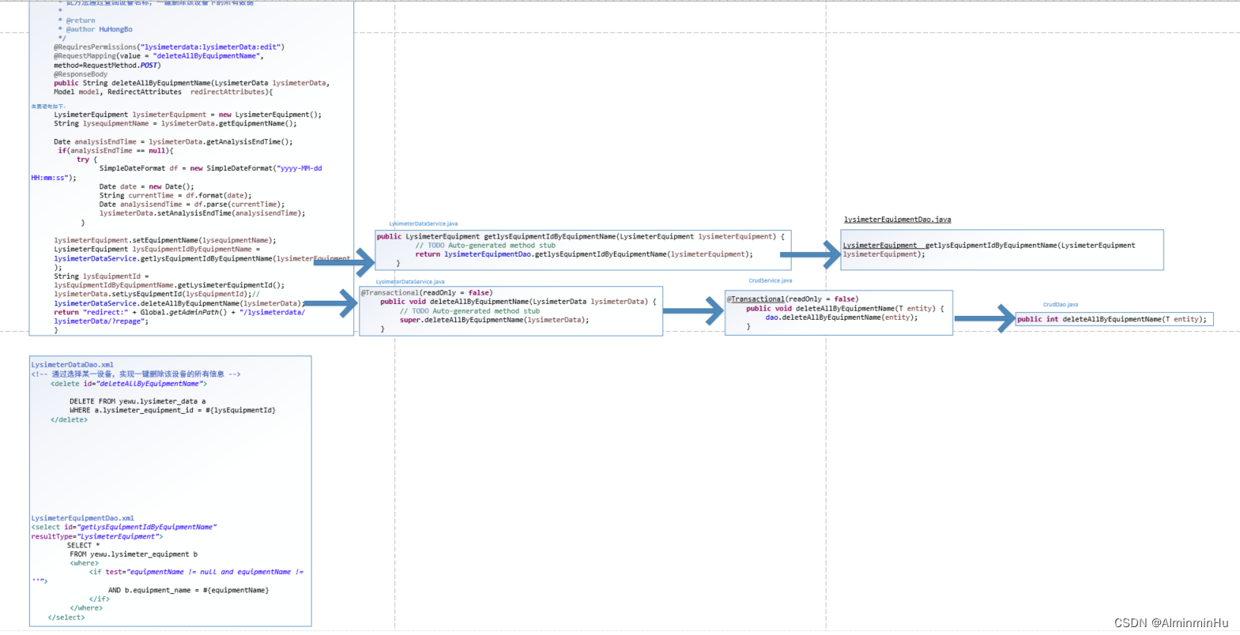
Task: Click the "lysimeterData.setLysEquipmentId(lysEquipmentId);//" line
Action: coord(156,294)
